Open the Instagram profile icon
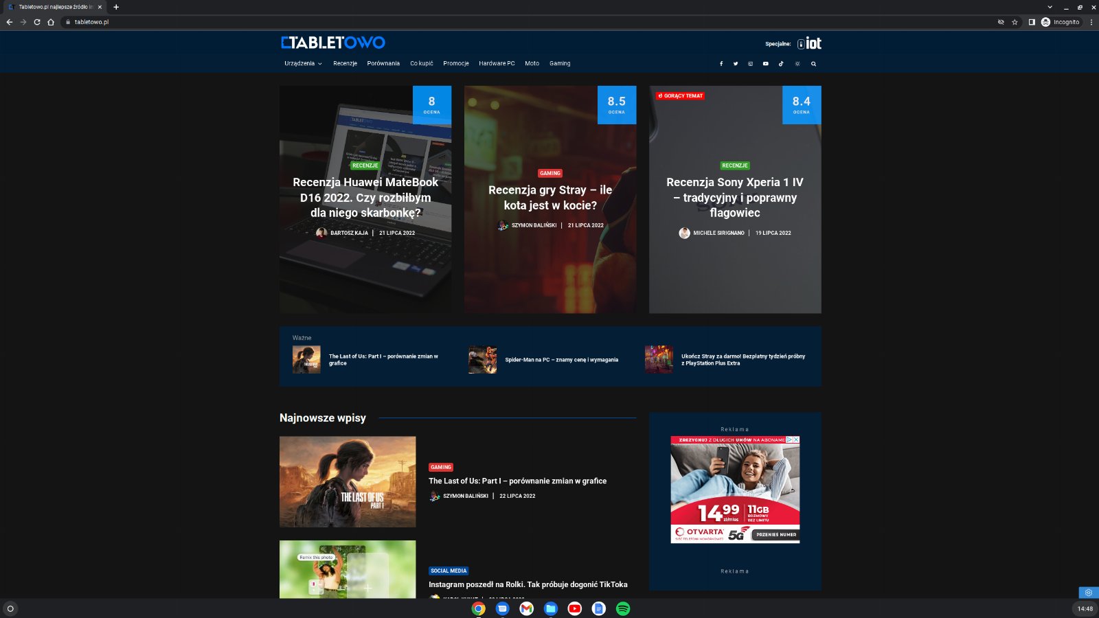The image size is (1099, 618). click(750, 64)
